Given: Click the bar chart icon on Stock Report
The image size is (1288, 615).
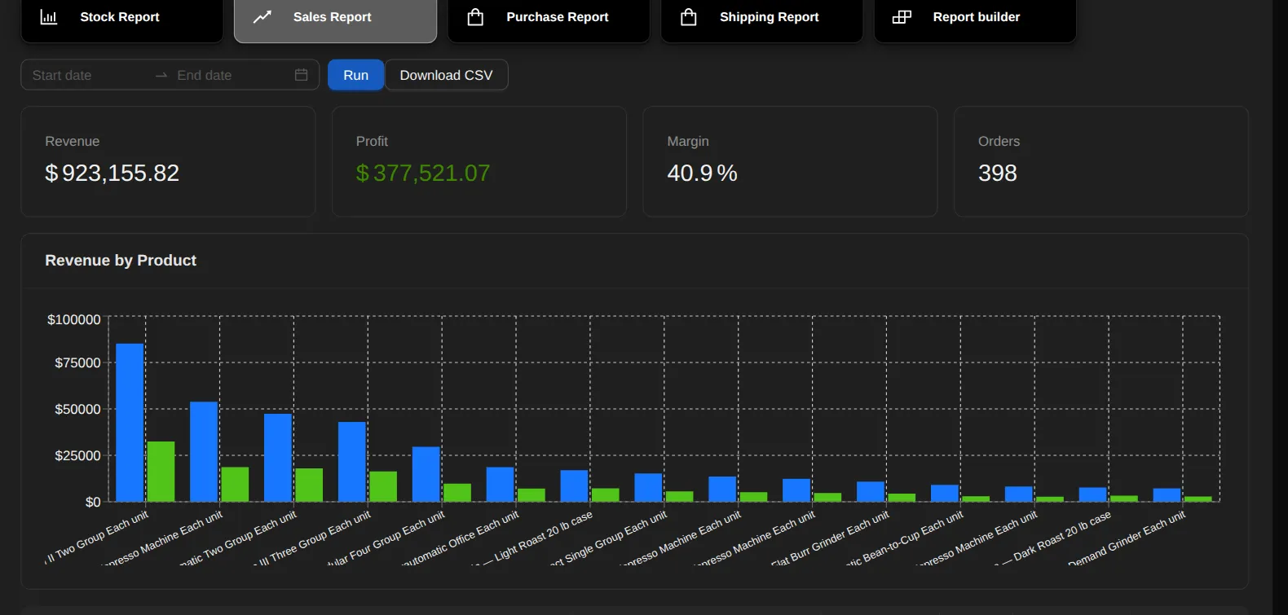Looking at the screenshot, I should tap(49, 17).
